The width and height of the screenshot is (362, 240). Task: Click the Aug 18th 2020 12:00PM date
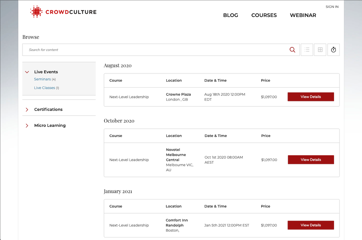tap(225, 97)
